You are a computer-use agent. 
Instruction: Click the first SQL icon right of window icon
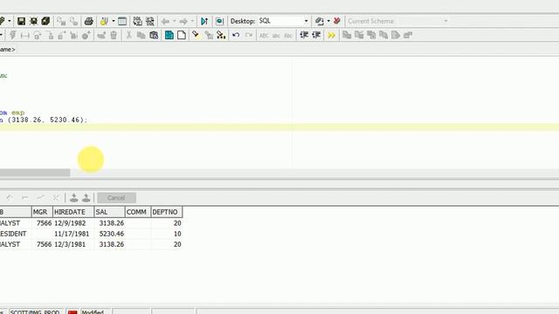point(137,21)
